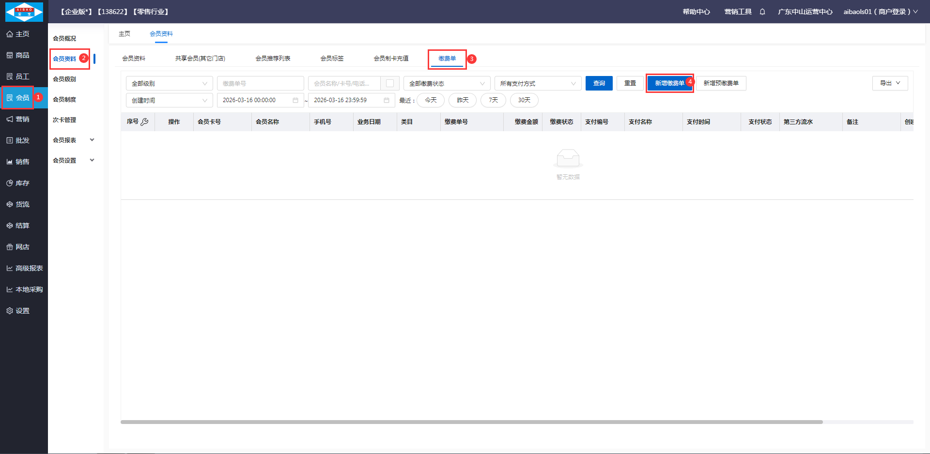Expand the 所有支付方式 payment dropdown
The height and width of the screenshot is (454, 930).
click(537, 83)
